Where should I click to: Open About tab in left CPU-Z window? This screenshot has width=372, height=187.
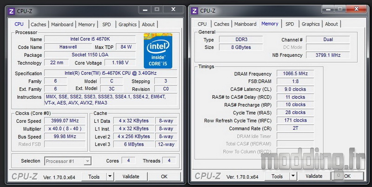pyautogui.click(x=148, y=25)
